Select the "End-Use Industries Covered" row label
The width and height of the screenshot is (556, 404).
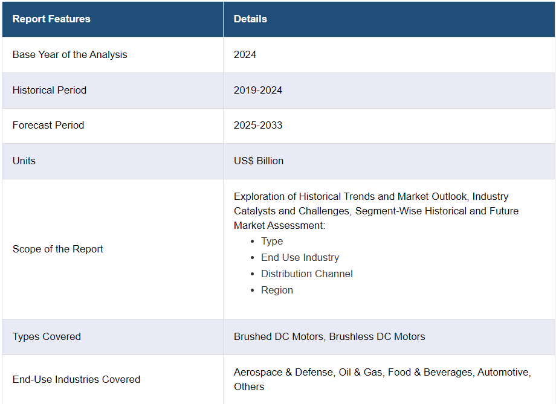[76, 379]
